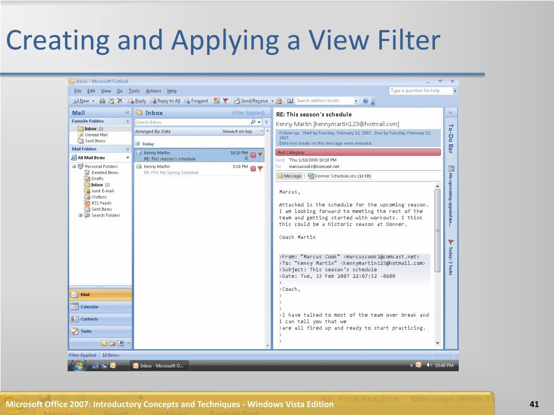Select the RE: This season's schedule message
The image size is (554, 415).
(x=199, y=155)
